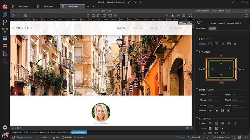
Task: Click the TRAVEL nav link
Action: click(121, 28)
